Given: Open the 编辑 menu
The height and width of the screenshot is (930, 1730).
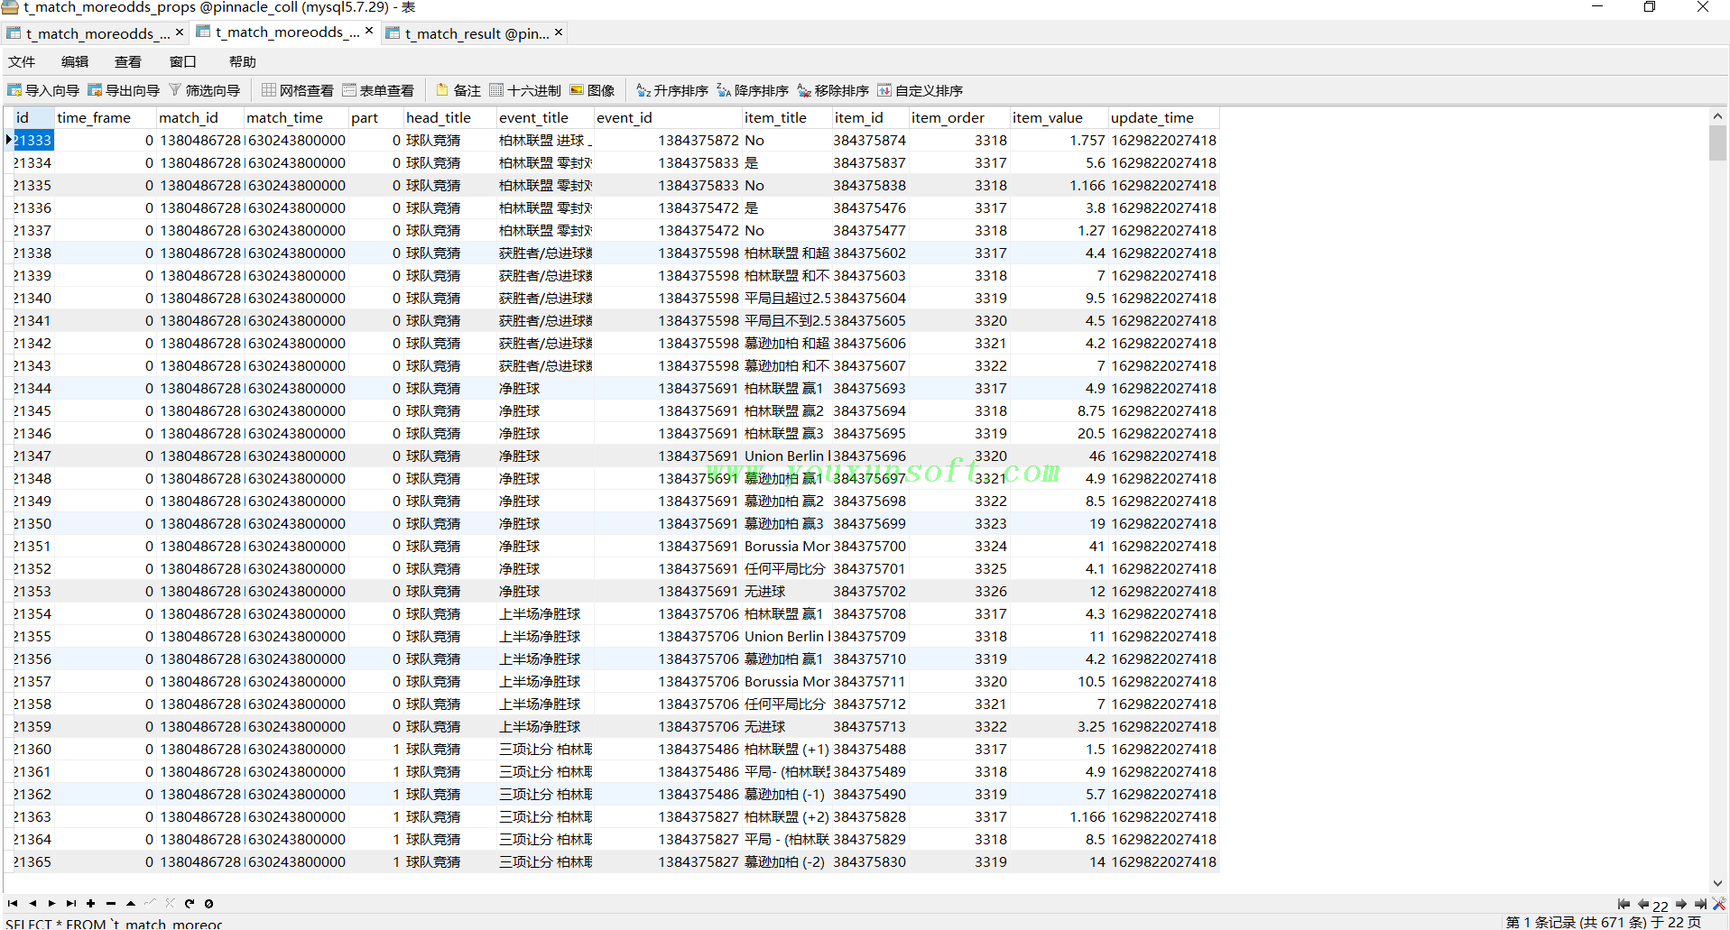Looking at the screenshot, I should point(75,61).
